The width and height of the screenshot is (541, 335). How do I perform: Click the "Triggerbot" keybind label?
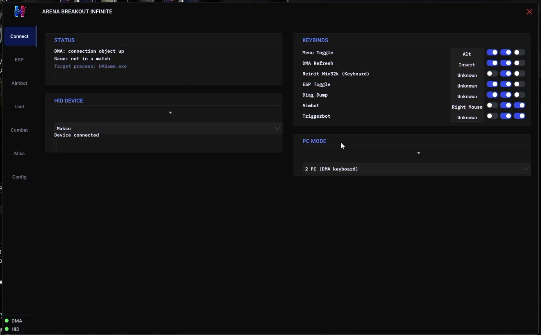(x=317, y=116)
